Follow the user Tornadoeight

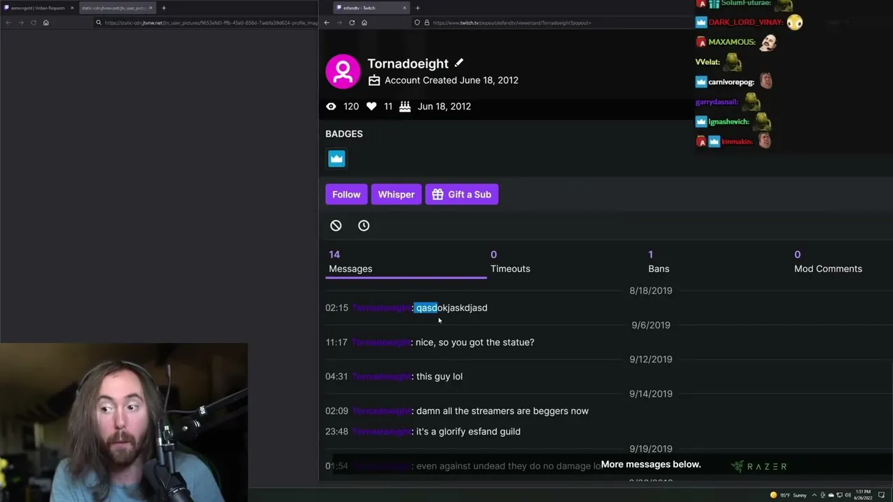(x=346, y=195)
